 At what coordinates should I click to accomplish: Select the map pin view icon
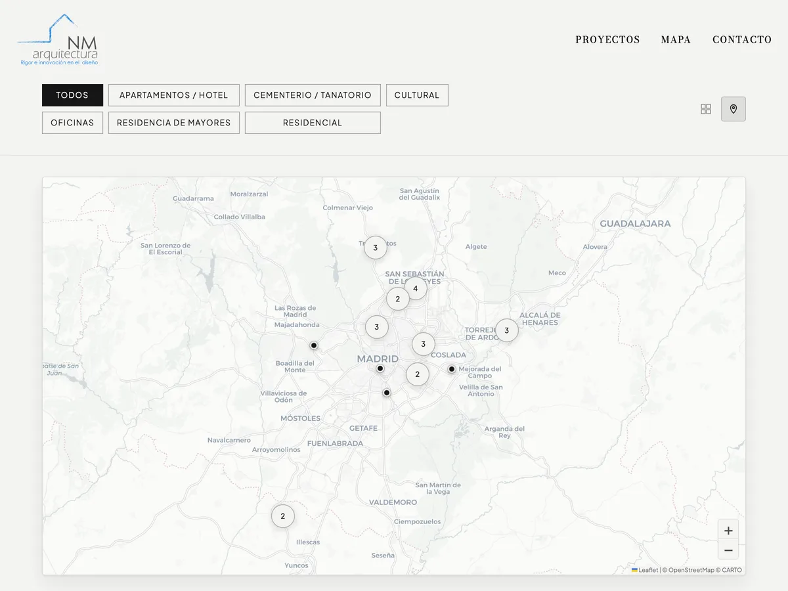(x=733, y=109)
